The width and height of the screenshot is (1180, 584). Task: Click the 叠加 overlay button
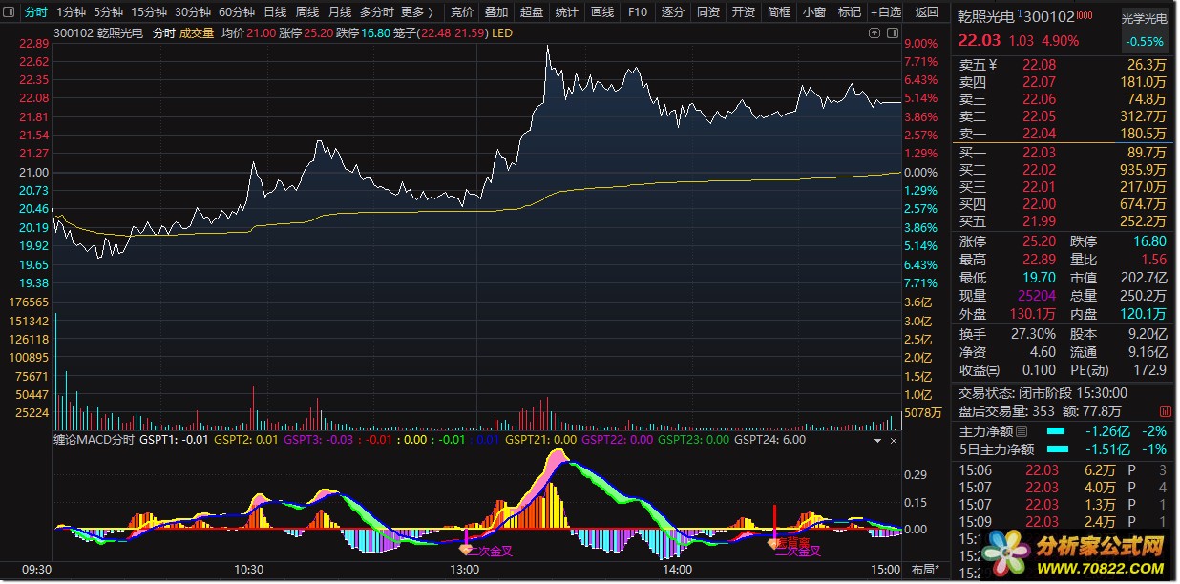(496, 12)
